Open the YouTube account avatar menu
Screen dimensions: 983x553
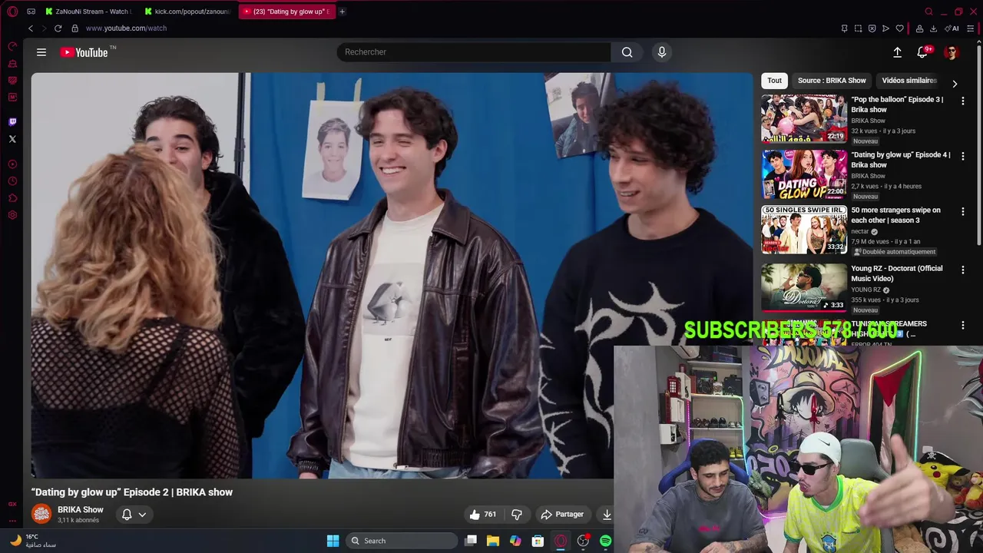coord(951,52)
